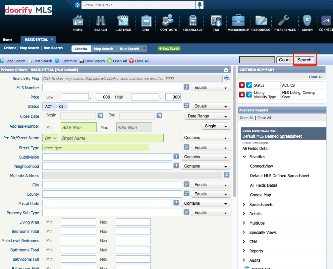
Task: Open the Address-Number Single dropdown
Action: (216, 126)
